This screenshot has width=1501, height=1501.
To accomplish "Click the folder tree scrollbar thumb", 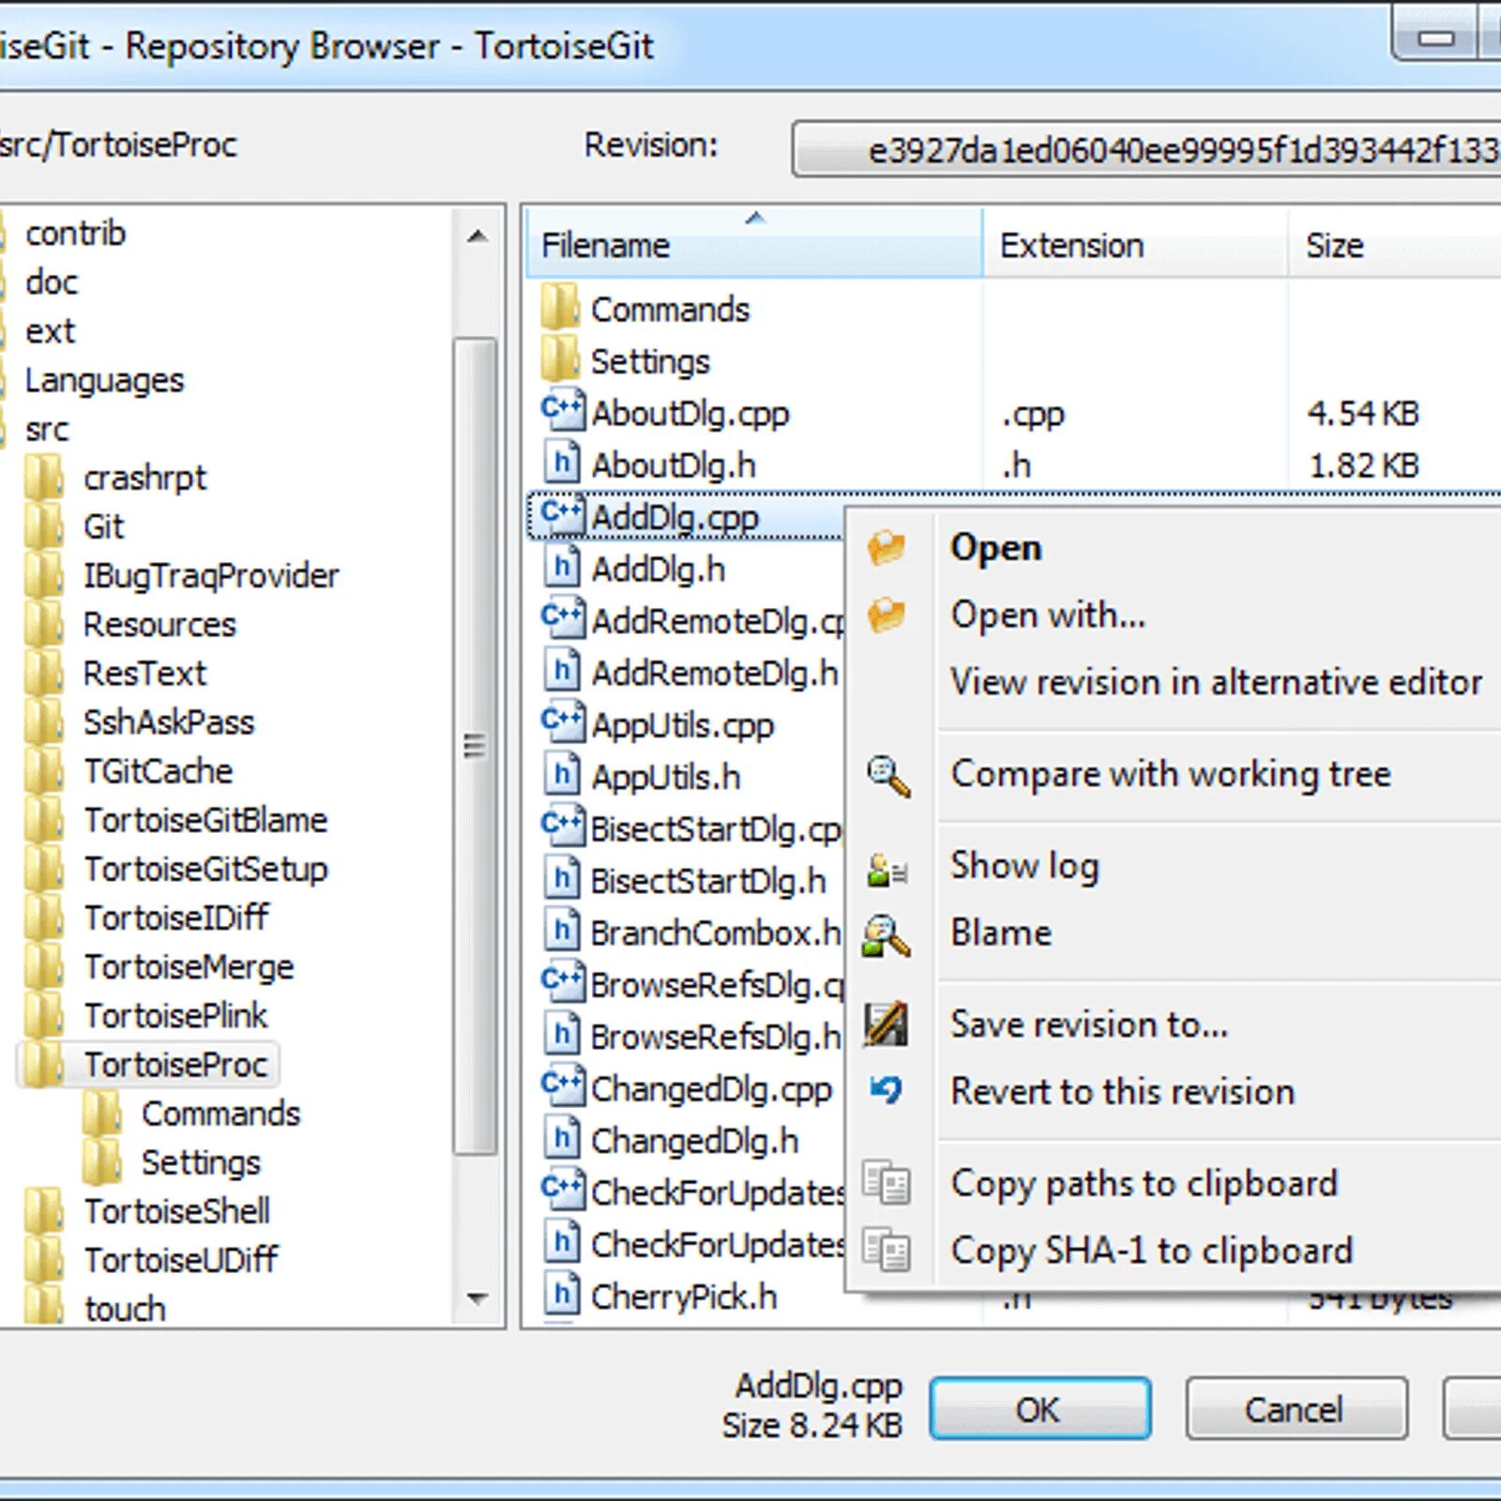I will click(476, 746).
